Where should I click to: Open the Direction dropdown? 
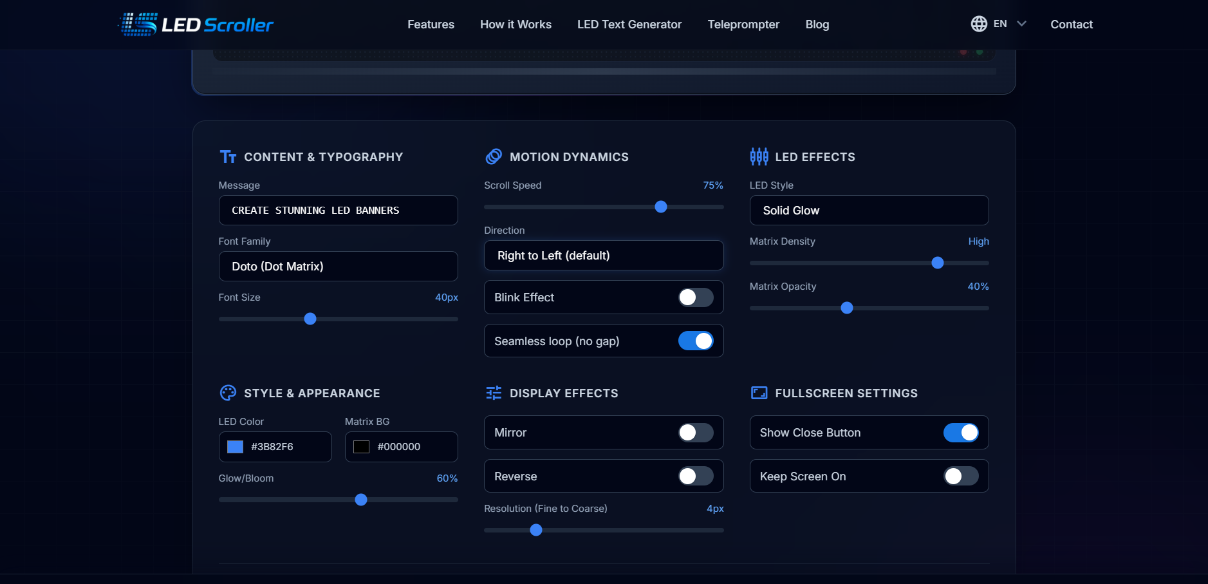coord(604,256)
